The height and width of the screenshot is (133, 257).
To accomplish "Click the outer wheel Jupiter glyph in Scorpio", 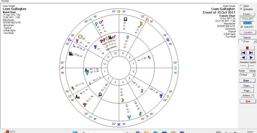I will [x=74, y=46].
